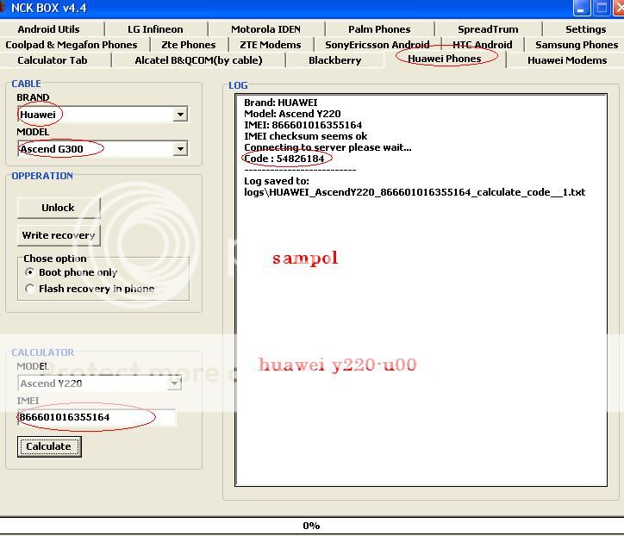Open the Huawei Modems tab
Viewport: 624px width, 536px height.
pos(566,60)
